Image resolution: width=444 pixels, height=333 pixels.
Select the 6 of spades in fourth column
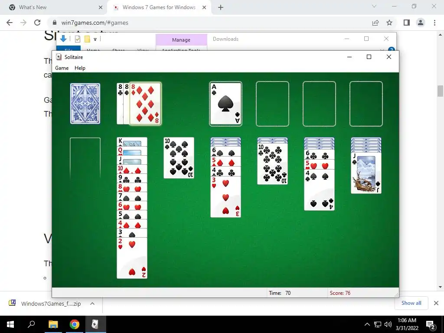225,151
